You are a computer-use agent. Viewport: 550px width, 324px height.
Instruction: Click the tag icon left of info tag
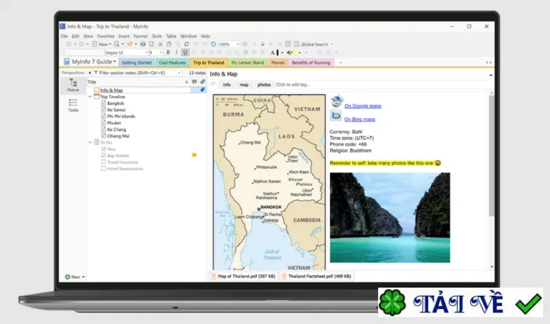point(212,84)
